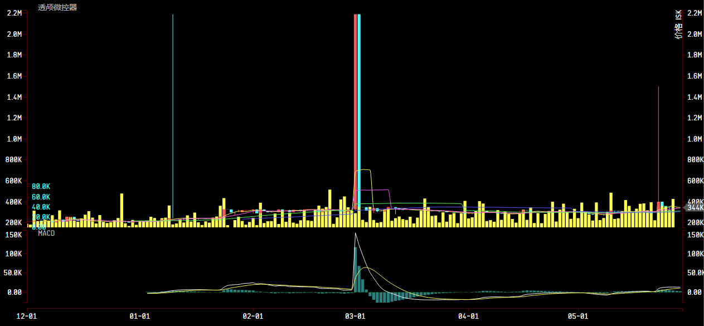This screenshot has width=704, height=326.
Task: Click the cyan 80.0K volume axis label
Action: 41,186
